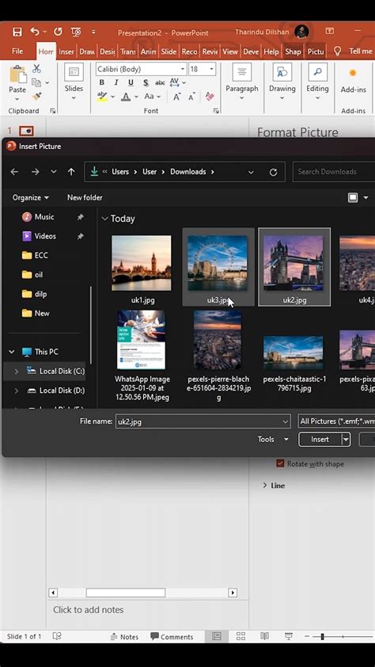Switch to the Help ribbon tab
The width and height of the screenshot is (375, 667).
pyautogui.click(x=271, y=51)
